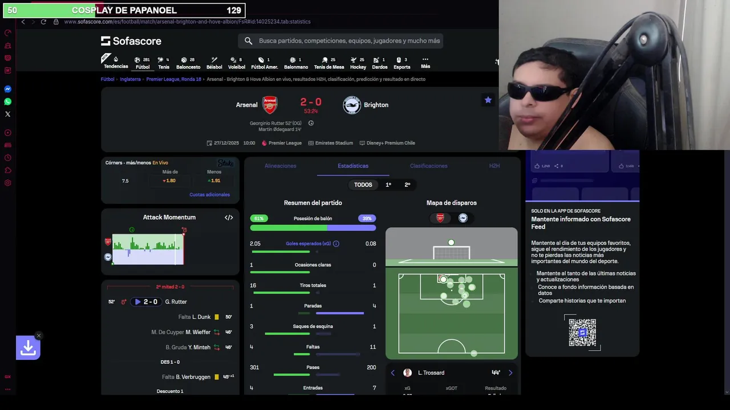730x410 pixels.
Task: Select Fútbol in sports nav
Action: tap(143, 63)
